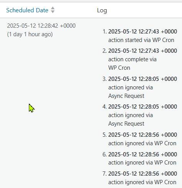Click fifth entry 'action ignored via WP Cron'

pyautogui.click(x=142, y=143)
